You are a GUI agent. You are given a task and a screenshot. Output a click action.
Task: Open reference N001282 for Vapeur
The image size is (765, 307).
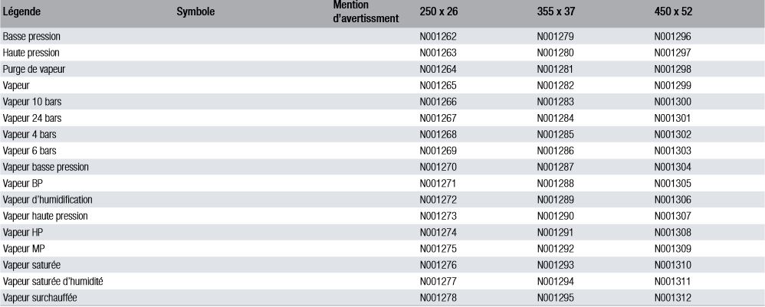(x=556, y=85)
